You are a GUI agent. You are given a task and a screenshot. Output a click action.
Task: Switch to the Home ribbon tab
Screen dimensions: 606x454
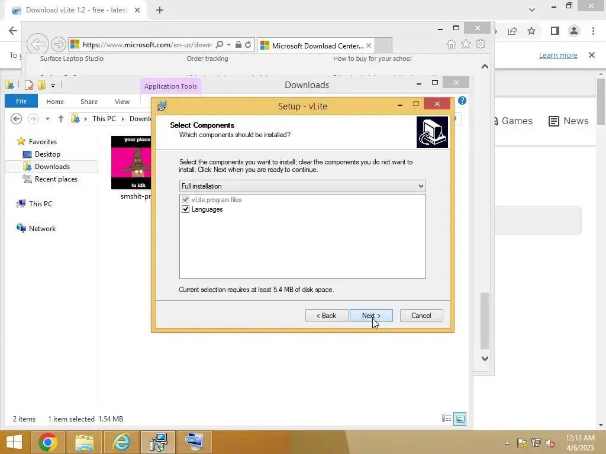[55, 102]
